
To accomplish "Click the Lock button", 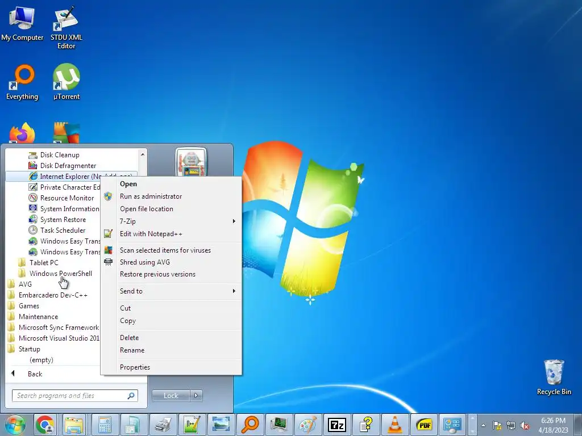I will [x=171, y=396].
